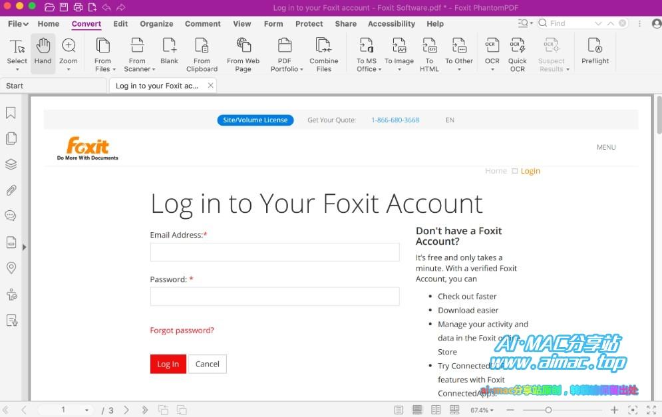Expand PDF Portfolio dropdown arrow

coord(301,69)
